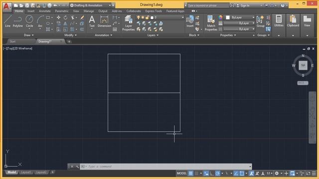Click the Match Properties tool
This screenshot has width=319, height=179.
click(211, 23)
